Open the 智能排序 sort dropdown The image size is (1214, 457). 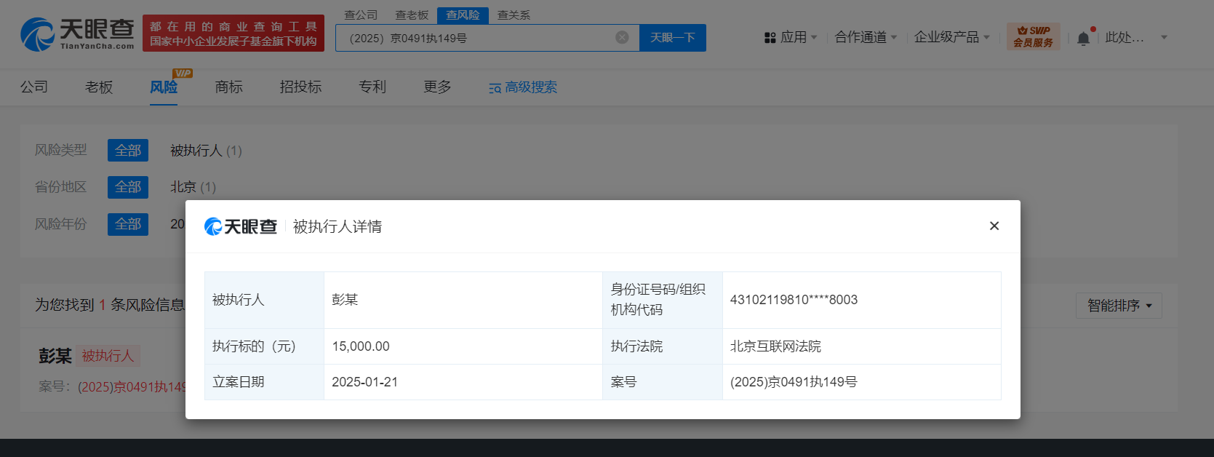(x=1119, y=306)
